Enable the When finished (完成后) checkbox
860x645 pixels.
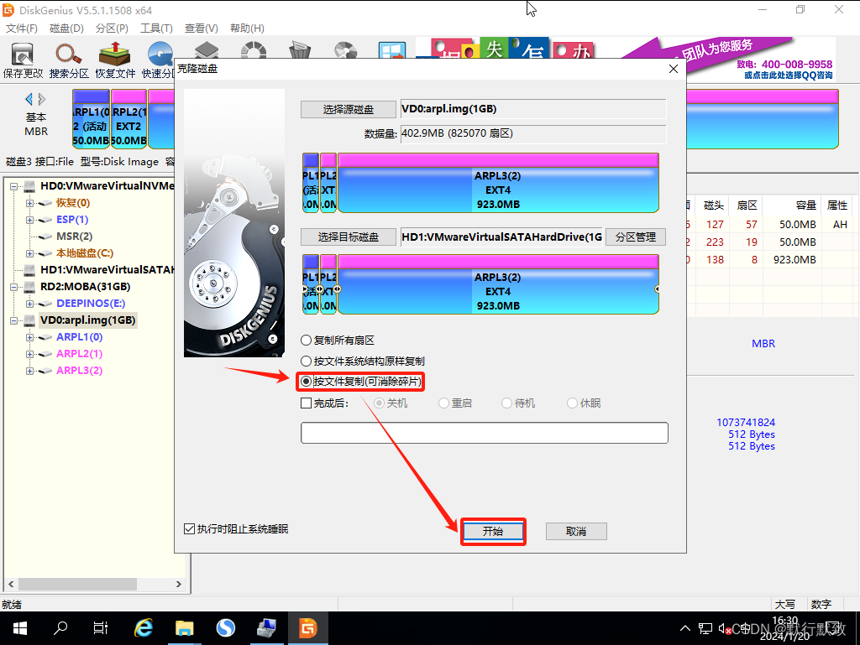(x=306, y=403)
